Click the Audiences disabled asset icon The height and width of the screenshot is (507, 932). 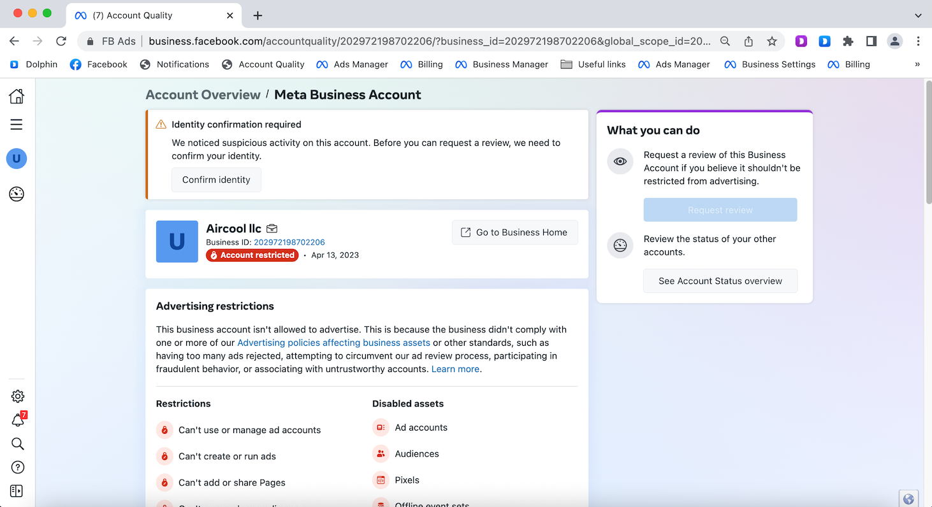[381, 453]
